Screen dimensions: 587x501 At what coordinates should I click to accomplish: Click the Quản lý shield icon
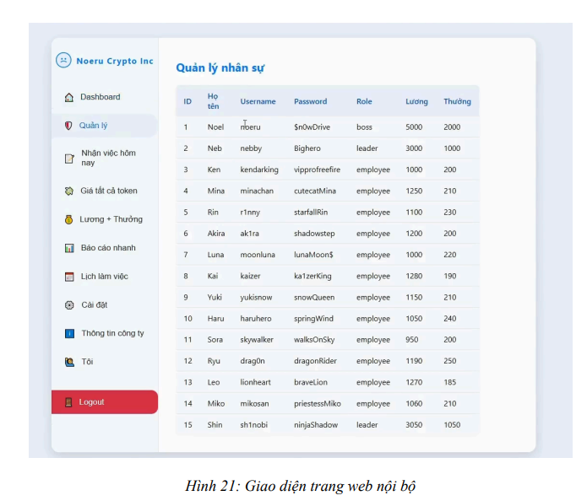click(68, 126)
